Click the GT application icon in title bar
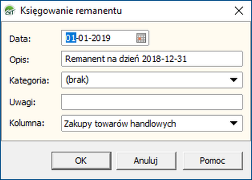Screen dimensions: 252x180 pos(9,10)
